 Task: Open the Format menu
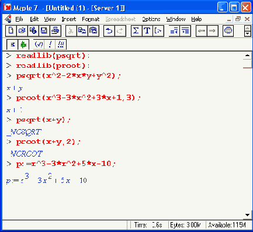tap(91, 19)
